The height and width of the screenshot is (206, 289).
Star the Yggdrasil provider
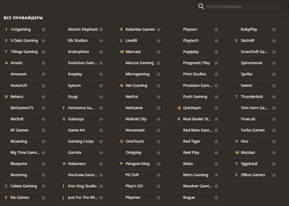coord(274,164)
